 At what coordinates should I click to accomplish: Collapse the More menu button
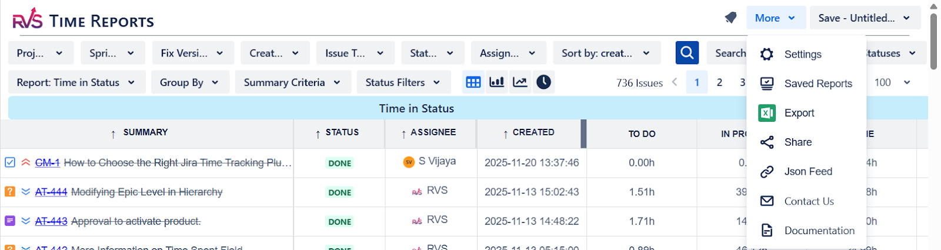click(775, 18)
